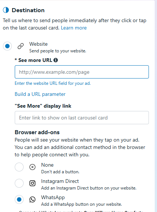This screenshot has height=212, width=157.
Task: Select the Website destination radio button
Action: coord(7,46)
